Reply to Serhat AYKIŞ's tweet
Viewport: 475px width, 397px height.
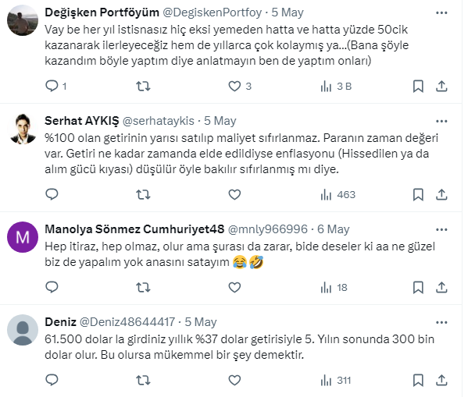coord(53,194)
